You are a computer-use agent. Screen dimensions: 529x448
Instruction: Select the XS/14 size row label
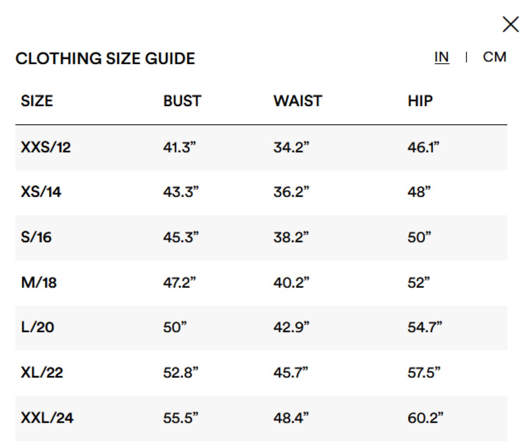click(41, 192)
